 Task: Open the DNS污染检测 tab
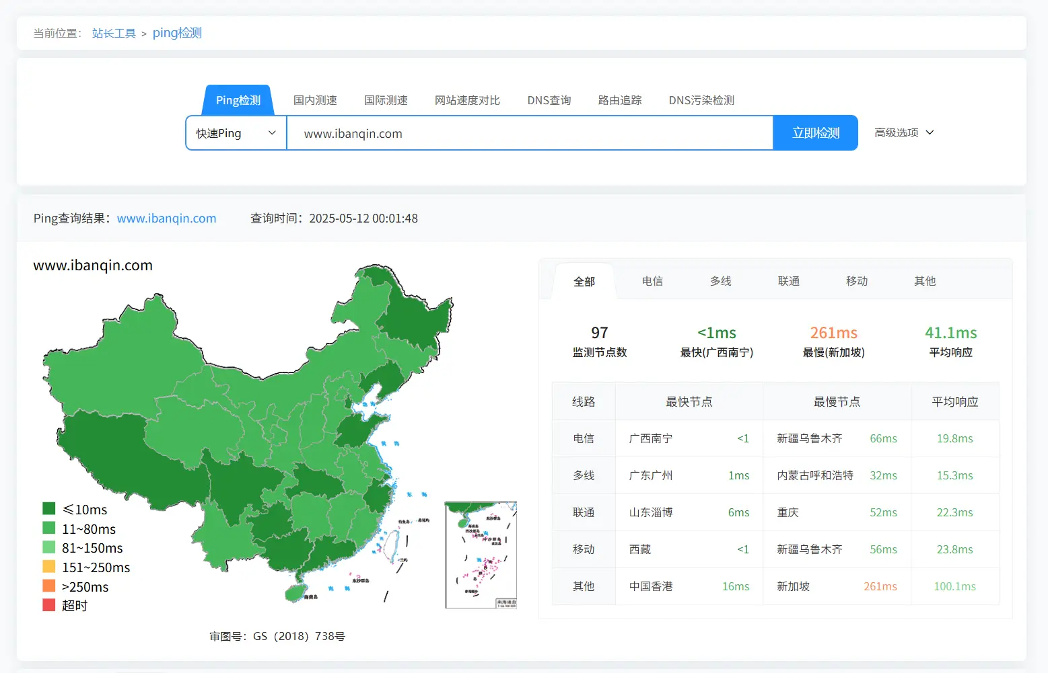pos(701,100)
